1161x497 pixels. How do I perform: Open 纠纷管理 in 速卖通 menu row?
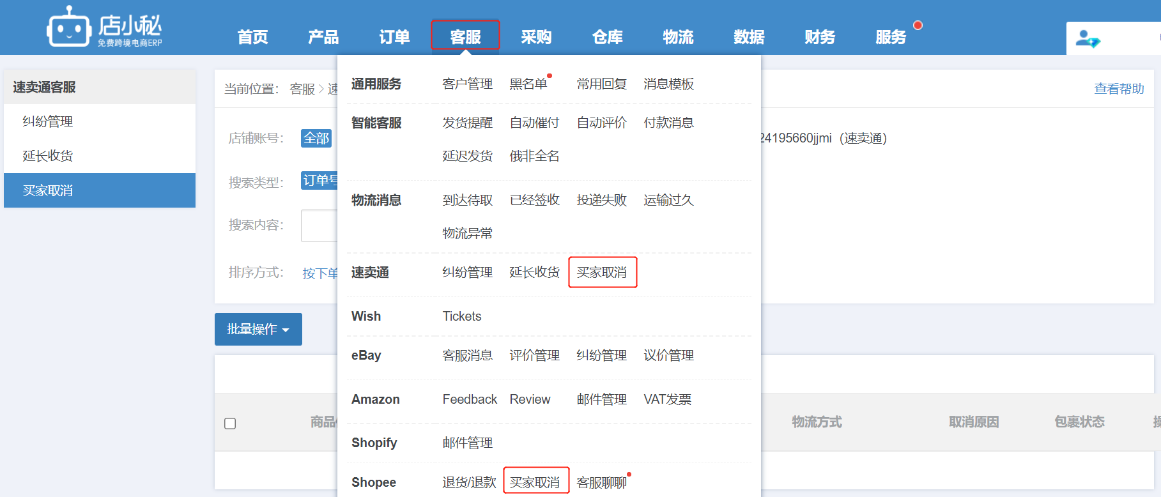[x=468, y=272]
